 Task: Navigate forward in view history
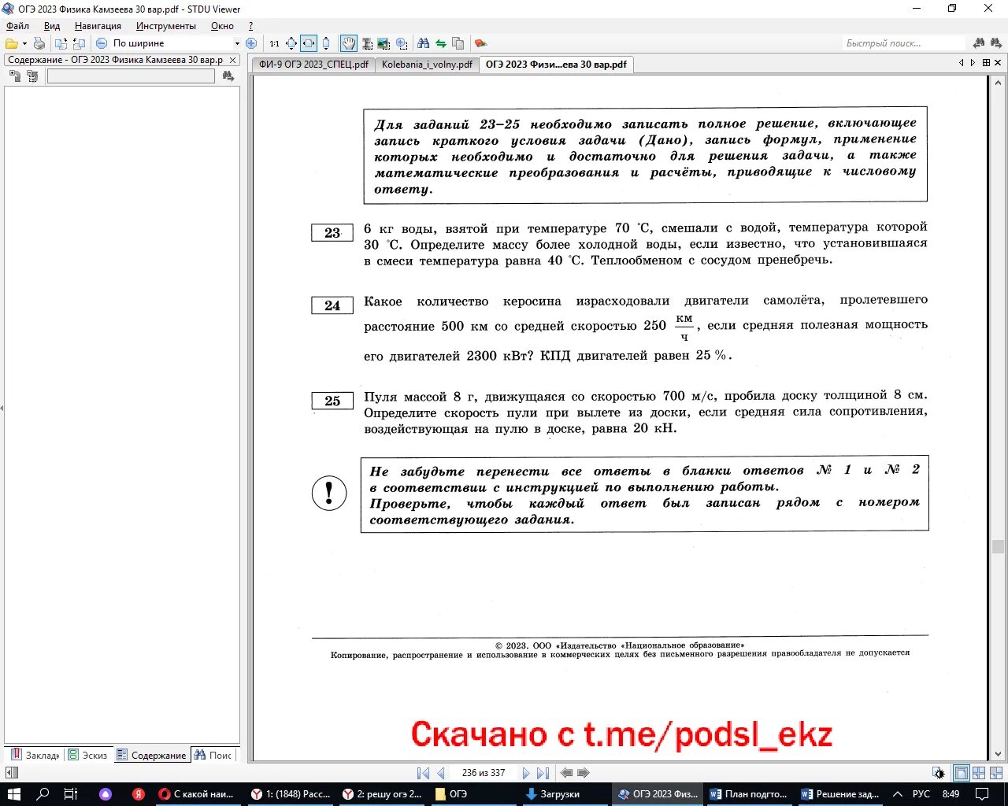coord(584,773)
